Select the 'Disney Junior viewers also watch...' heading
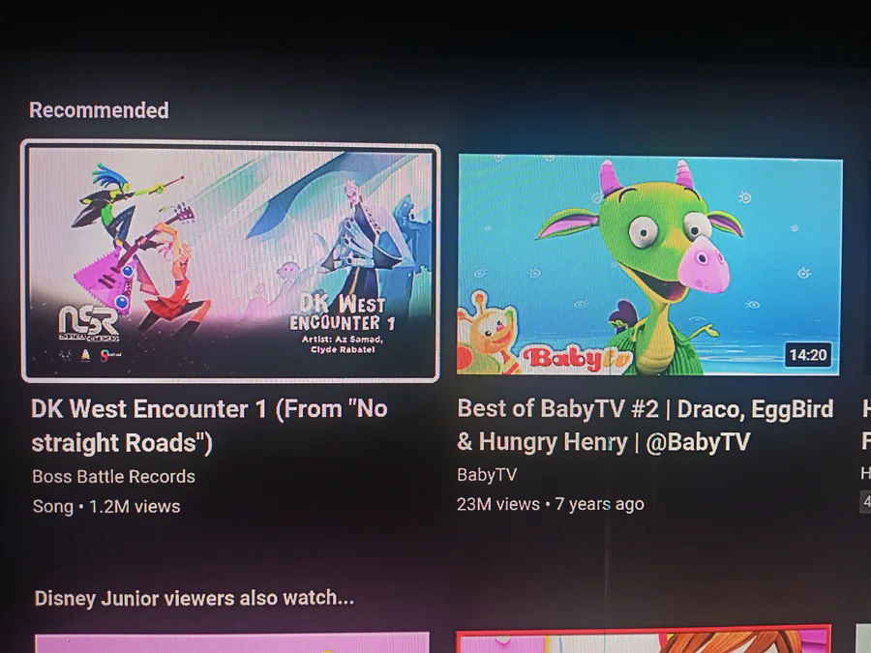The image size is (871, 653). pyautogui.click(x=195, y=598)
